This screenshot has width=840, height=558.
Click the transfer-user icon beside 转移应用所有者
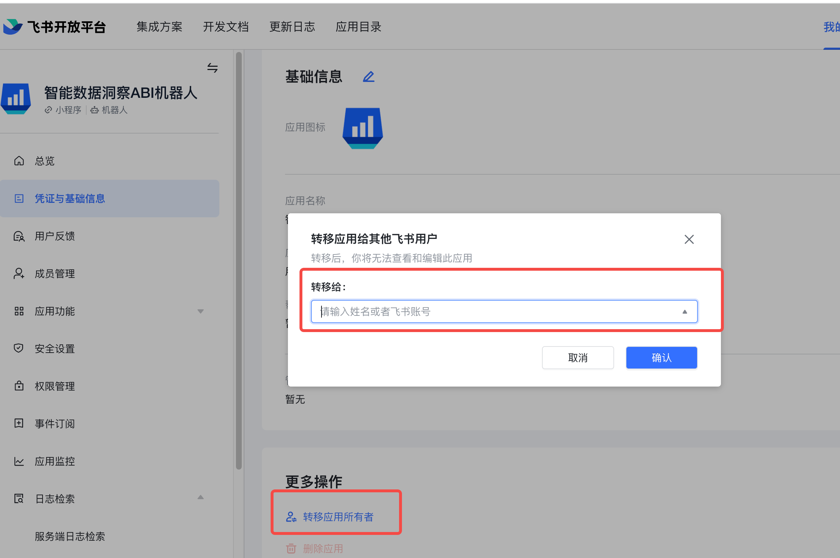pos(291,517)
